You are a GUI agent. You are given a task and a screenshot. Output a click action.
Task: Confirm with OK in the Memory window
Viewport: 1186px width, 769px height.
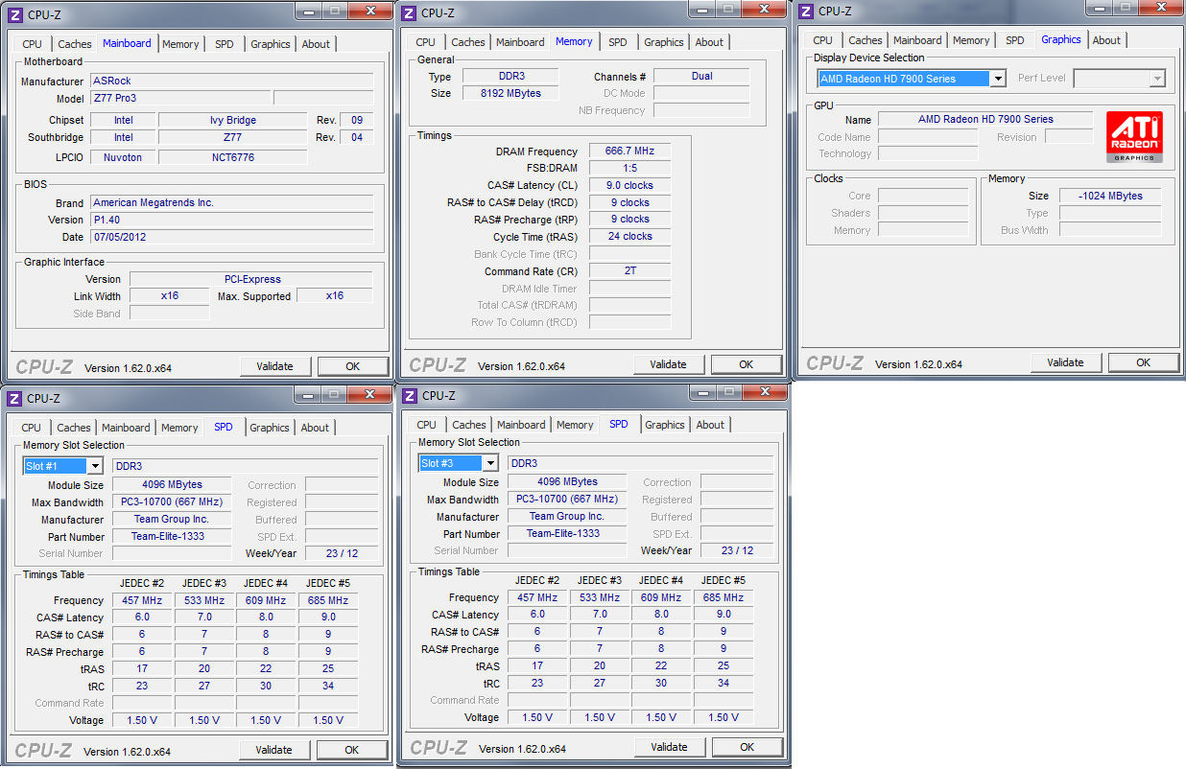747,364
